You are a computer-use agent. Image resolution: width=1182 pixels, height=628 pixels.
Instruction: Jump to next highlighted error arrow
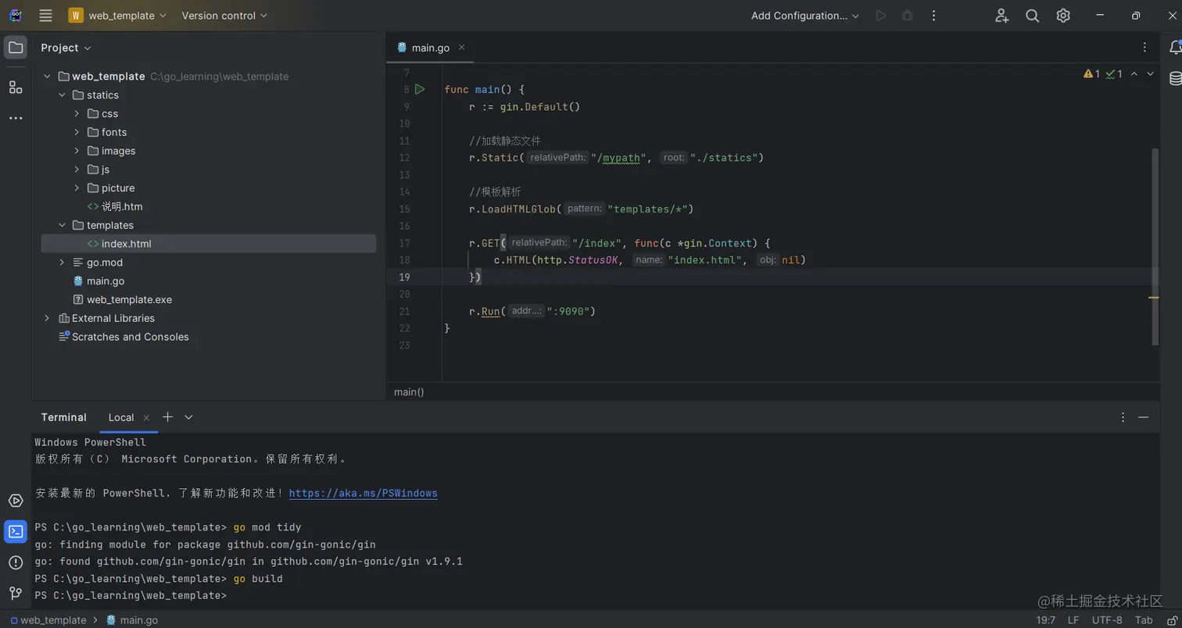1150,74
